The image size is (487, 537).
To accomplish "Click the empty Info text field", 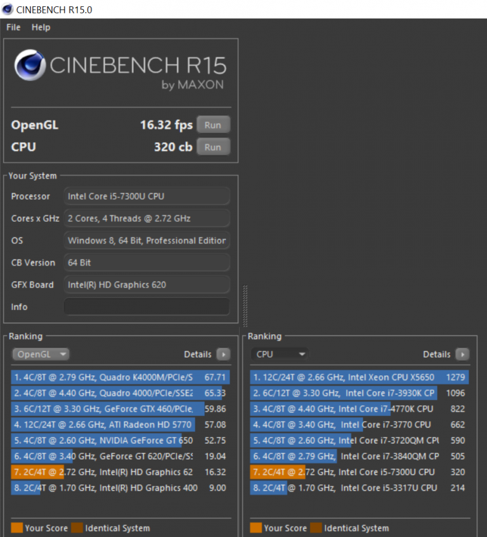I will [146, 307].
